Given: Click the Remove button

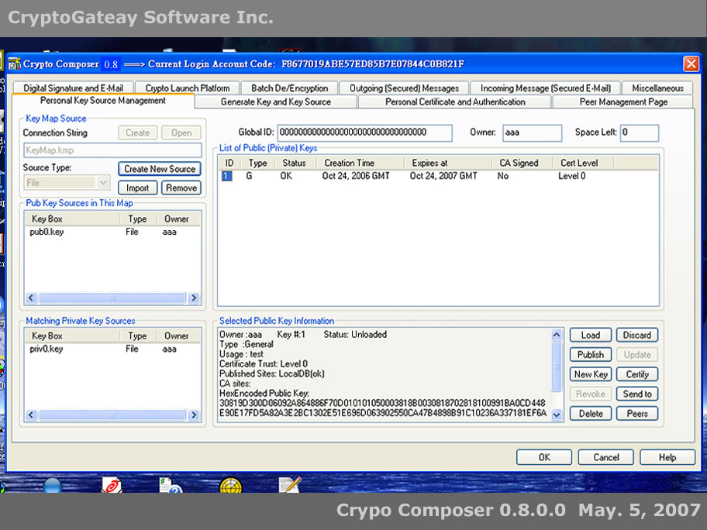Looking at the screenshot, I should pos(181,188).
